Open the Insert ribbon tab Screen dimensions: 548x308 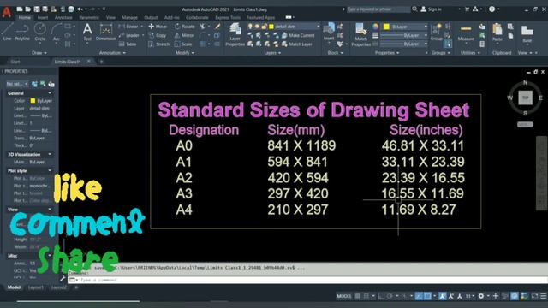tap(43, 17)
